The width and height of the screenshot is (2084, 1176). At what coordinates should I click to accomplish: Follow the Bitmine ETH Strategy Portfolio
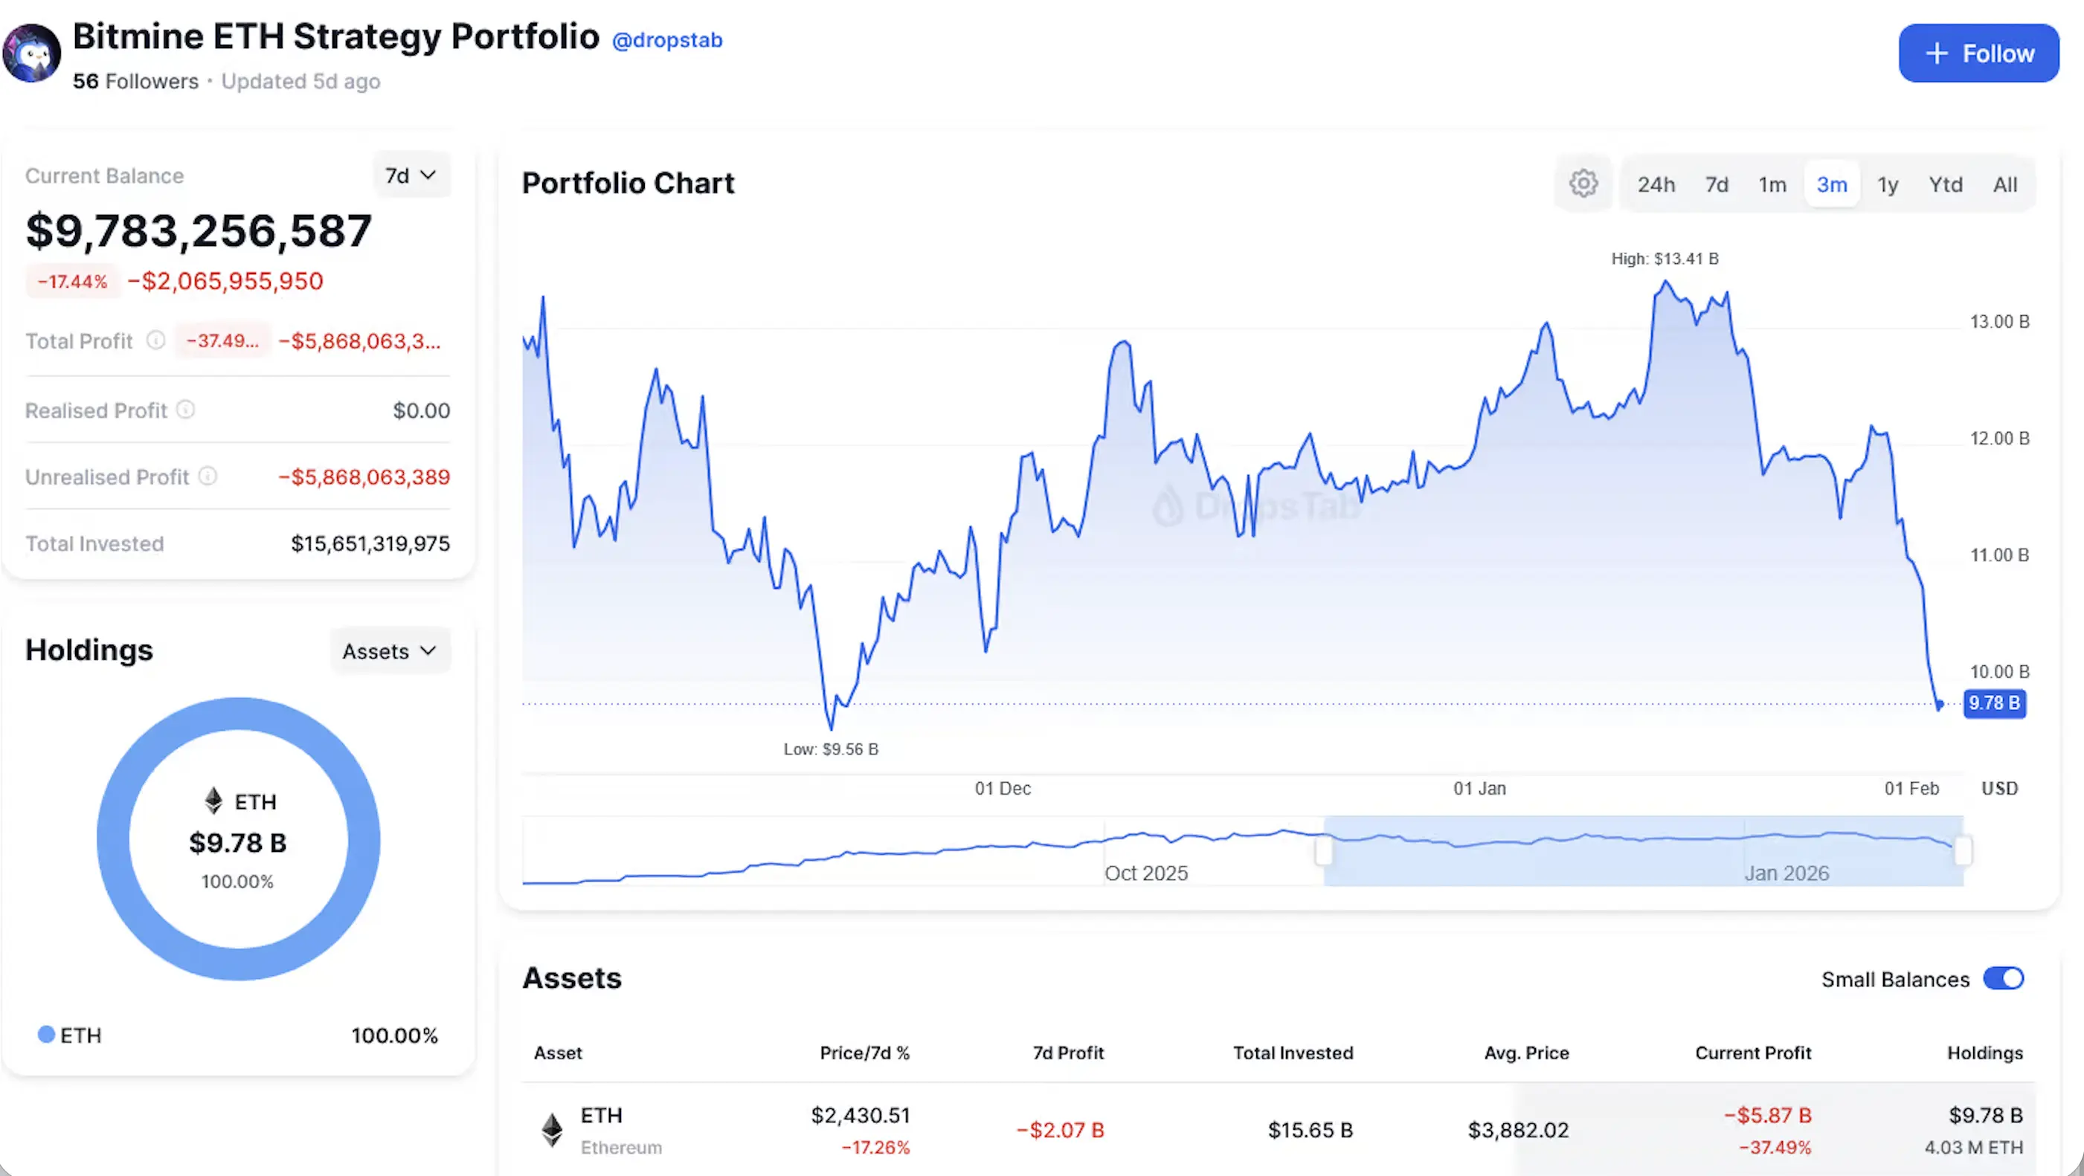1978,54
